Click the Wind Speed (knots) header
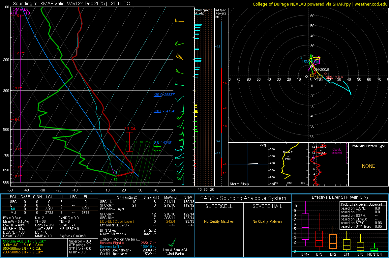 pos(203,12)
